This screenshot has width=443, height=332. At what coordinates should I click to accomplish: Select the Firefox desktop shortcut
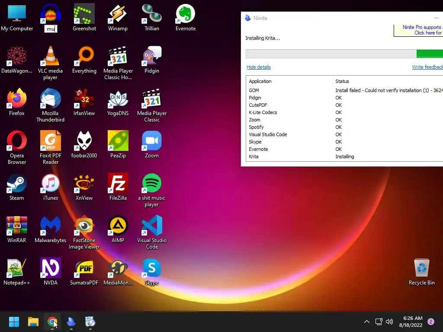point(17,102)
